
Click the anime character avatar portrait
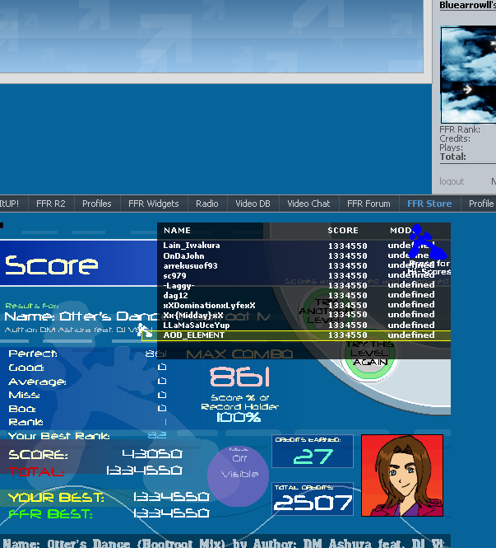(x=401, y=475)
